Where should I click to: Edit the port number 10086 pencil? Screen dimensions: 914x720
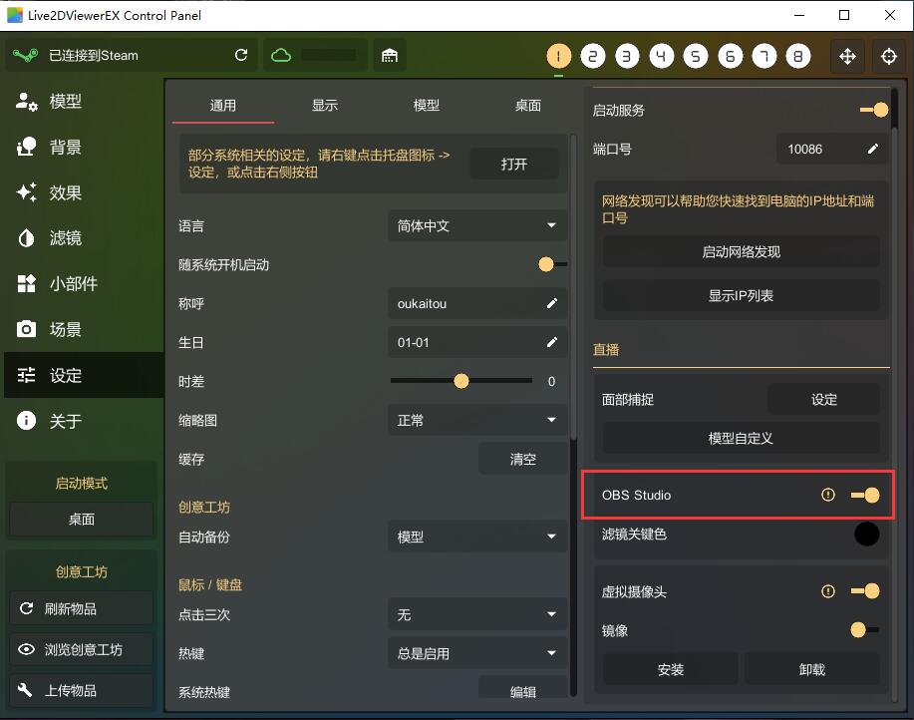872,149
